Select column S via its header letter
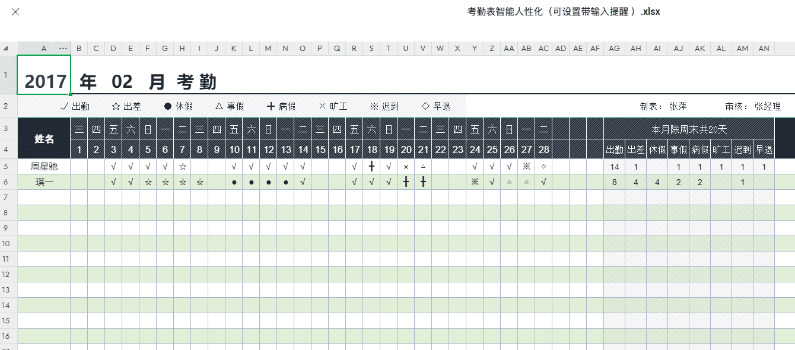Screen dimensions: 795x350 [371, 49]
